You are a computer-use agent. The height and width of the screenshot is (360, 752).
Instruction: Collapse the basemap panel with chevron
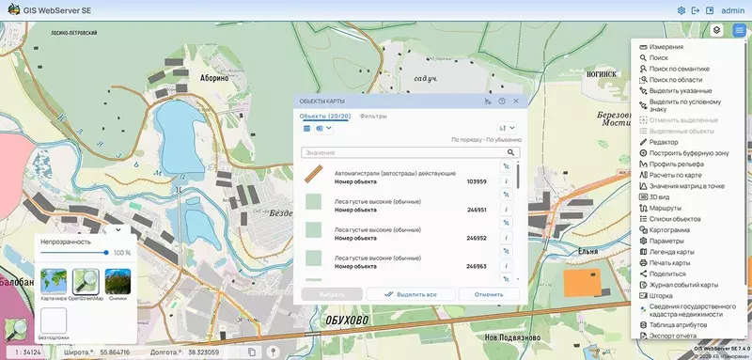point(118,229)
